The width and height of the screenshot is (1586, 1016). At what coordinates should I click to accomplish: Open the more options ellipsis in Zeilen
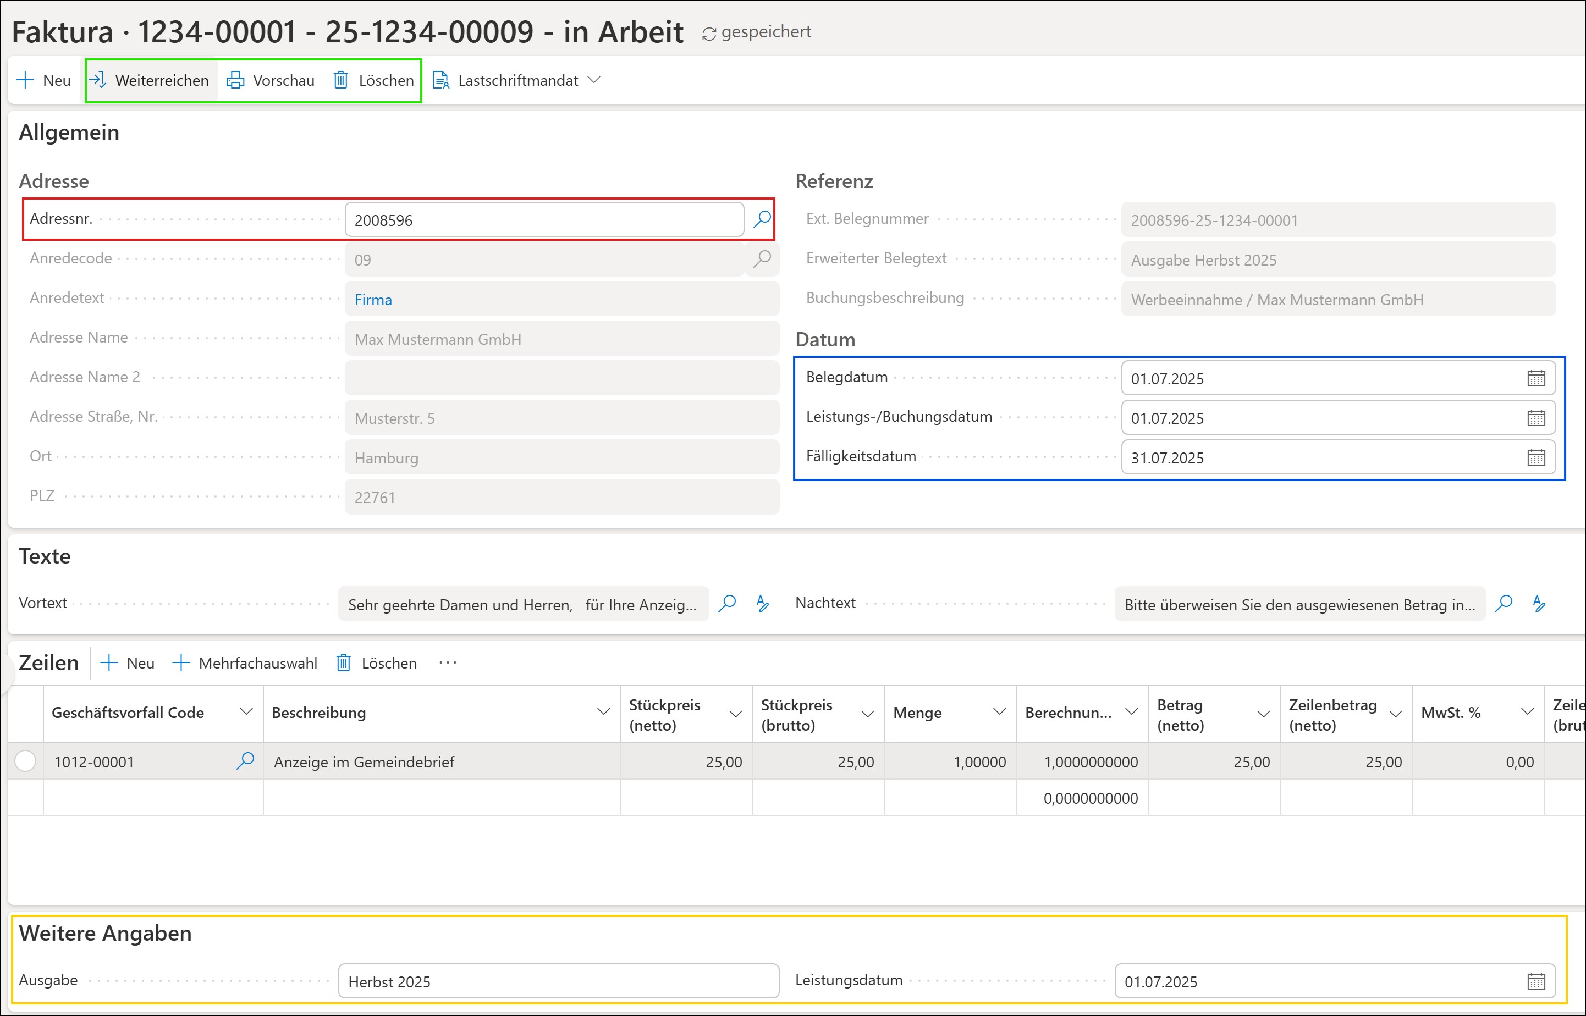coord(447,663)
